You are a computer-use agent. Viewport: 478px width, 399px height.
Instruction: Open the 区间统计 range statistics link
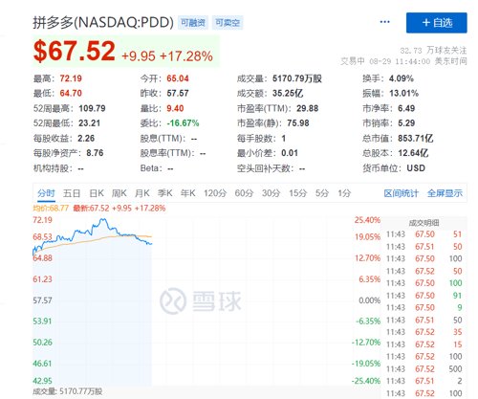pos(401,193)
